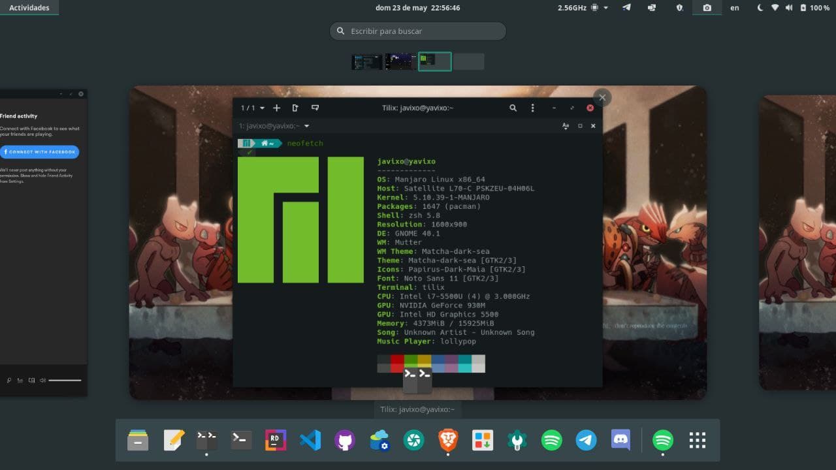836x470 pixels.
Task: Open Discord from the dock
Action: (620, 441)
